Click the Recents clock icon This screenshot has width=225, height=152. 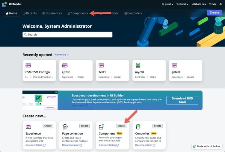(24, 13)
